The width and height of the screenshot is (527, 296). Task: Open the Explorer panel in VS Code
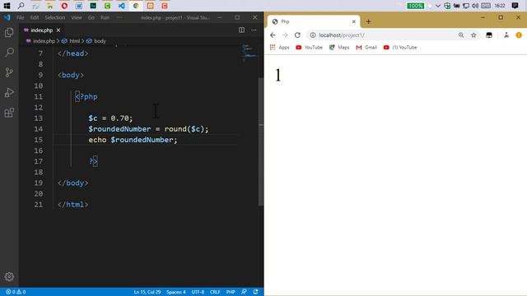(x=9, y=33)
